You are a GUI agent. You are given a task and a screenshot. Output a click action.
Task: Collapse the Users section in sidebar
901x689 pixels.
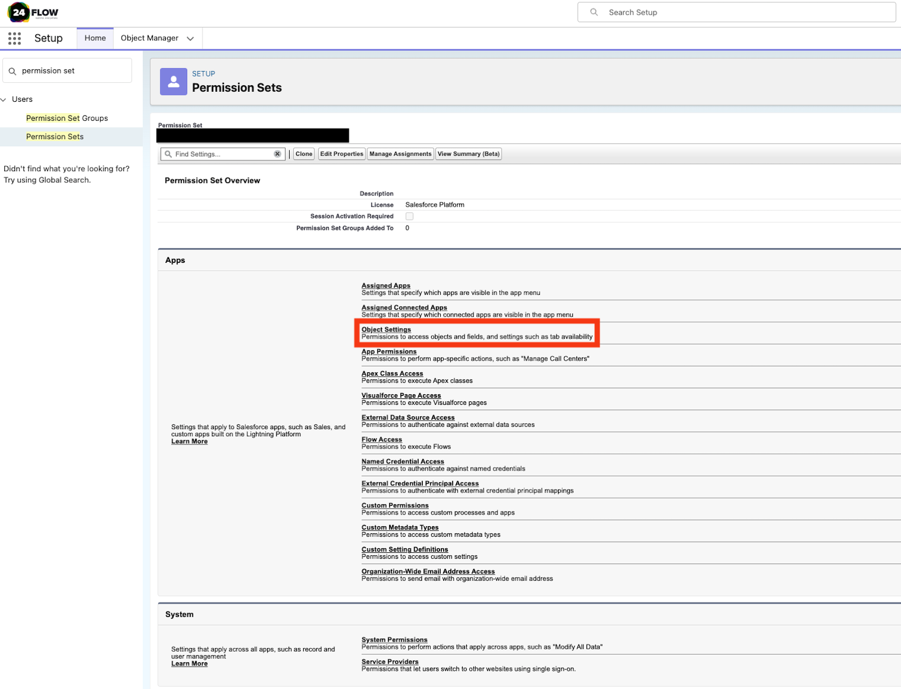(x=4, y=99)
